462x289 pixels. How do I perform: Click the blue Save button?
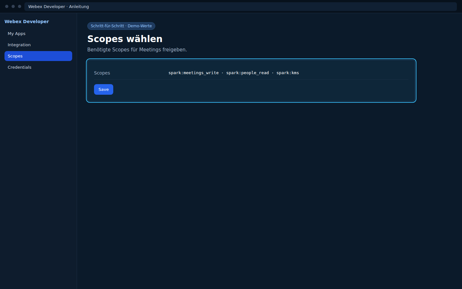(104, 90)
